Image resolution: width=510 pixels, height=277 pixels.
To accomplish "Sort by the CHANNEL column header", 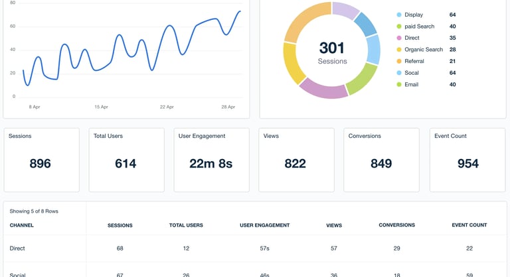I will 21,225.
